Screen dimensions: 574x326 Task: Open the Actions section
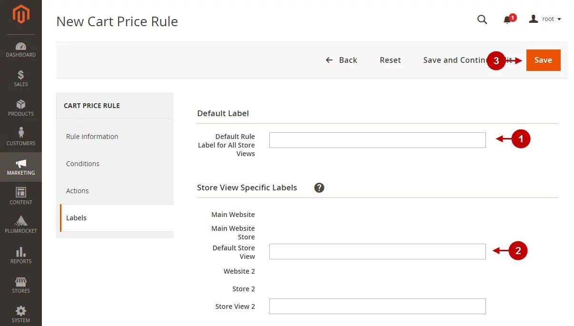(77, 190)
